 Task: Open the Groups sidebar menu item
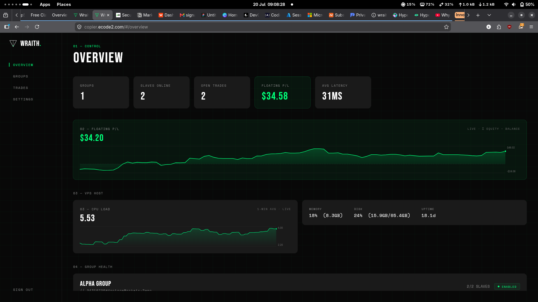(x=20, y=76)
